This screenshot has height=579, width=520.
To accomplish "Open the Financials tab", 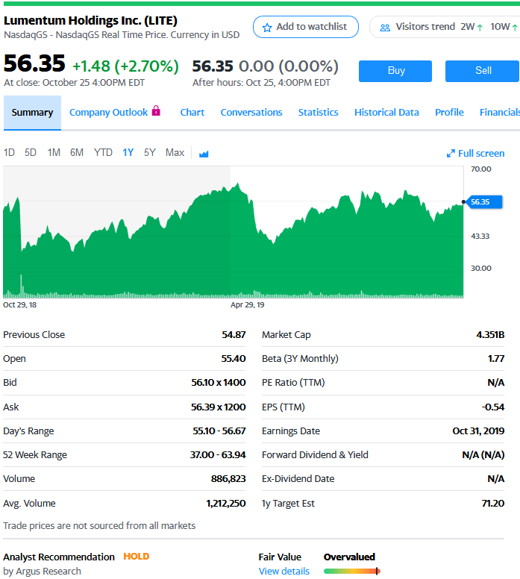I will (500, 112).
